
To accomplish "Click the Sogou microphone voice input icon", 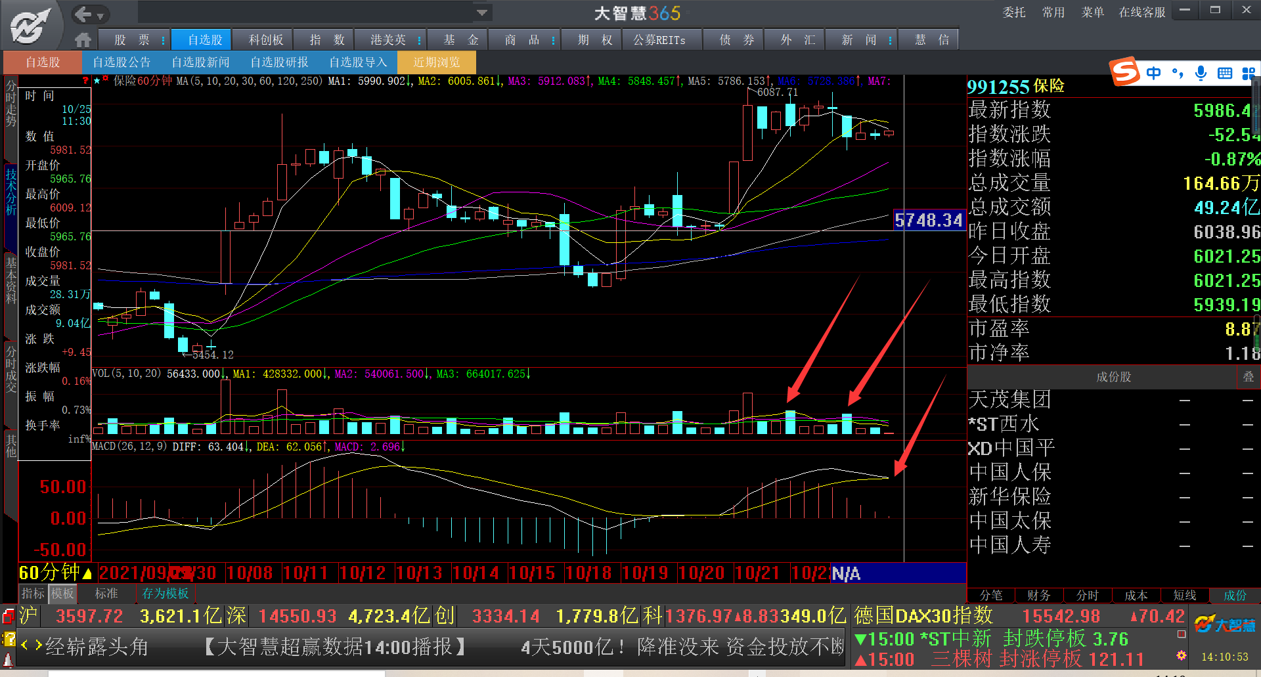I will 1201,73.
